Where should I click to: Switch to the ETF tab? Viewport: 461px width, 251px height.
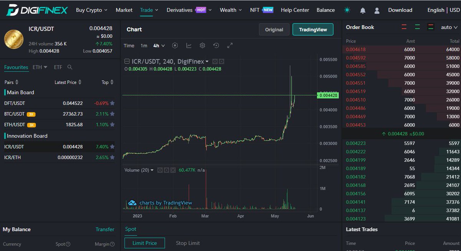(x=58, y=67)
